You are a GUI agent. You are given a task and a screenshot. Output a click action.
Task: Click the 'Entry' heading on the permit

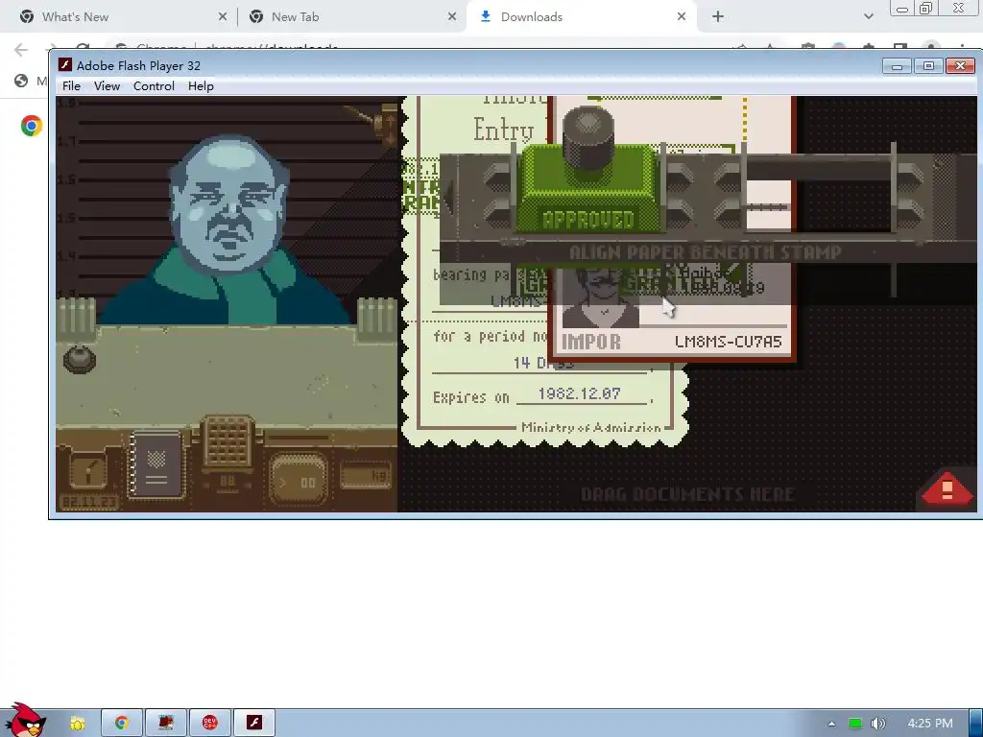(x=503, y=130)
